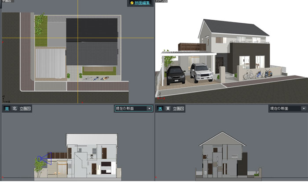Click the yellow circle icon beside 断面編集

(132, 3)
